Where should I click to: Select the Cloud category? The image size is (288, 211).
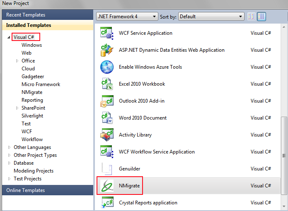click(28, 69)
